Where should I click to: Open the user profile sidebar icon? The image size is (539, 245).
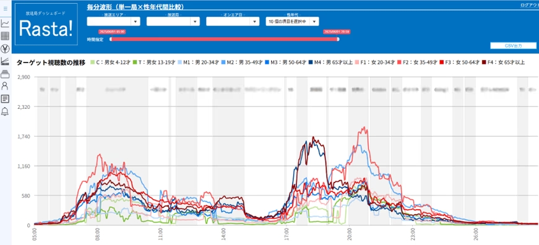(5, 86)
